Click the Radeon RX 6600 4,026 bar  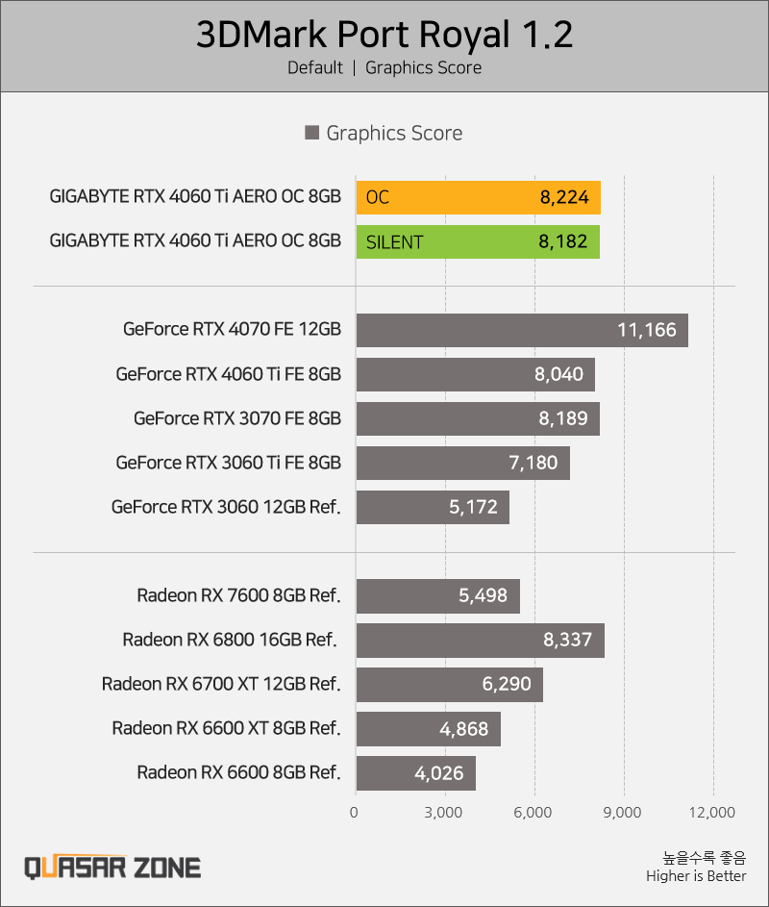(415, 773)
